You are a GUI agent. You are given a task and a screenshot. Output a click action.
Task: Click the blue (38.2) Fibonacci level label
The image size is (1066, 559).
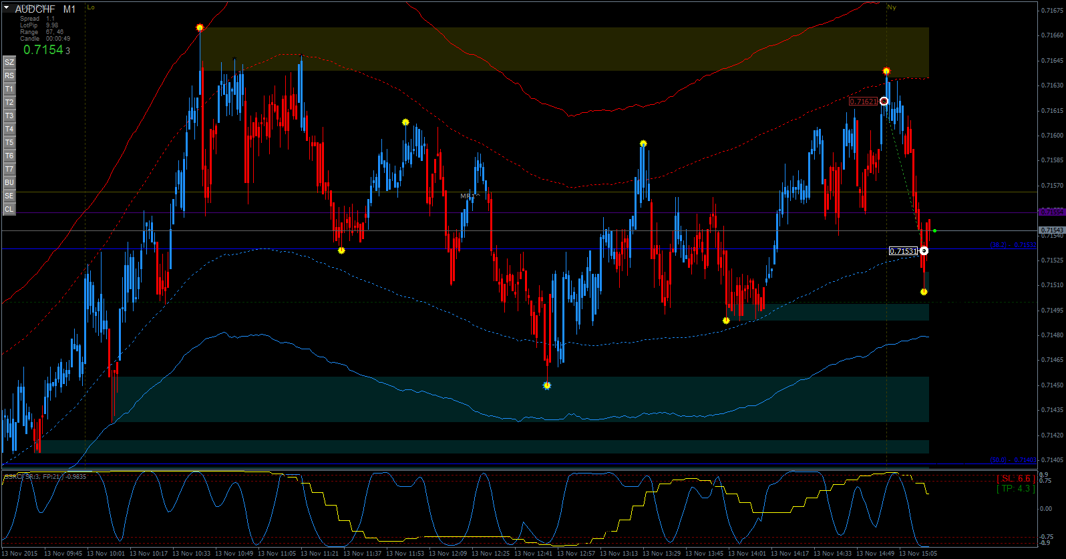click(x=1013, y=245)
